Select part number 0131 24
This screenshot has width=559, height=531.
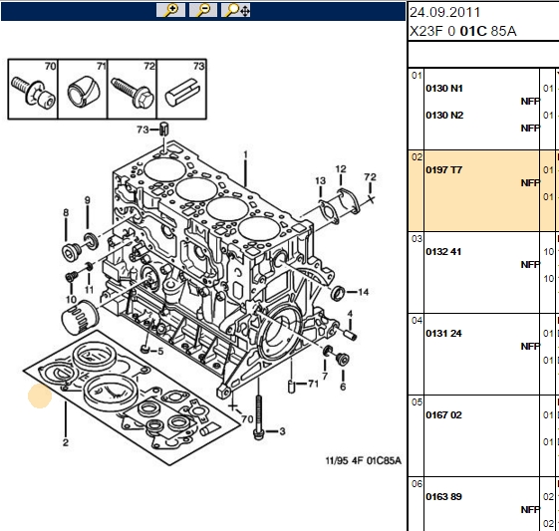[x=443, y=334]
